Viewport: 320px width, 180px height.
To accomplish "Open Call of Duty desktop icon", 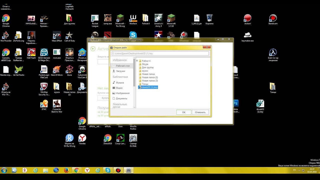I will coord(69,37).
